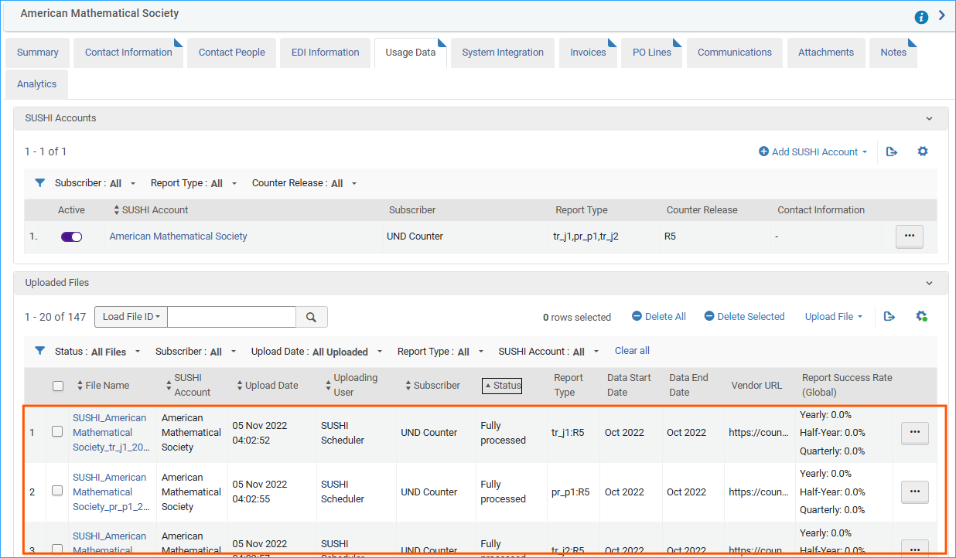The image size is (956, 558).
Task: Export the Uploaded Files list
Action: pyautogui.click(x=889, y=316)
